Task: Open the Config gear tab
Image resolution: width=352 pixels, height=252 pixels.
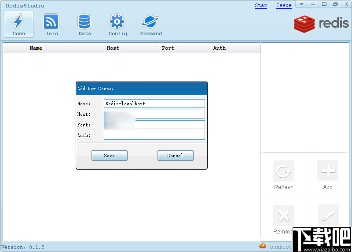Action: pyautogui.click(x=117, y=24)
